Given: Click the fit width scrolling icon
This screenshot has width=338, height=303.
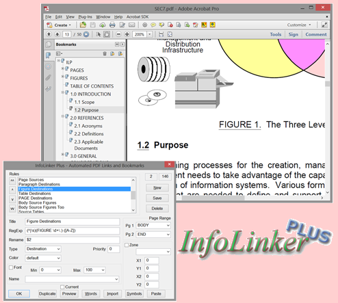Looking at the screenshot, I should (161, 34).
